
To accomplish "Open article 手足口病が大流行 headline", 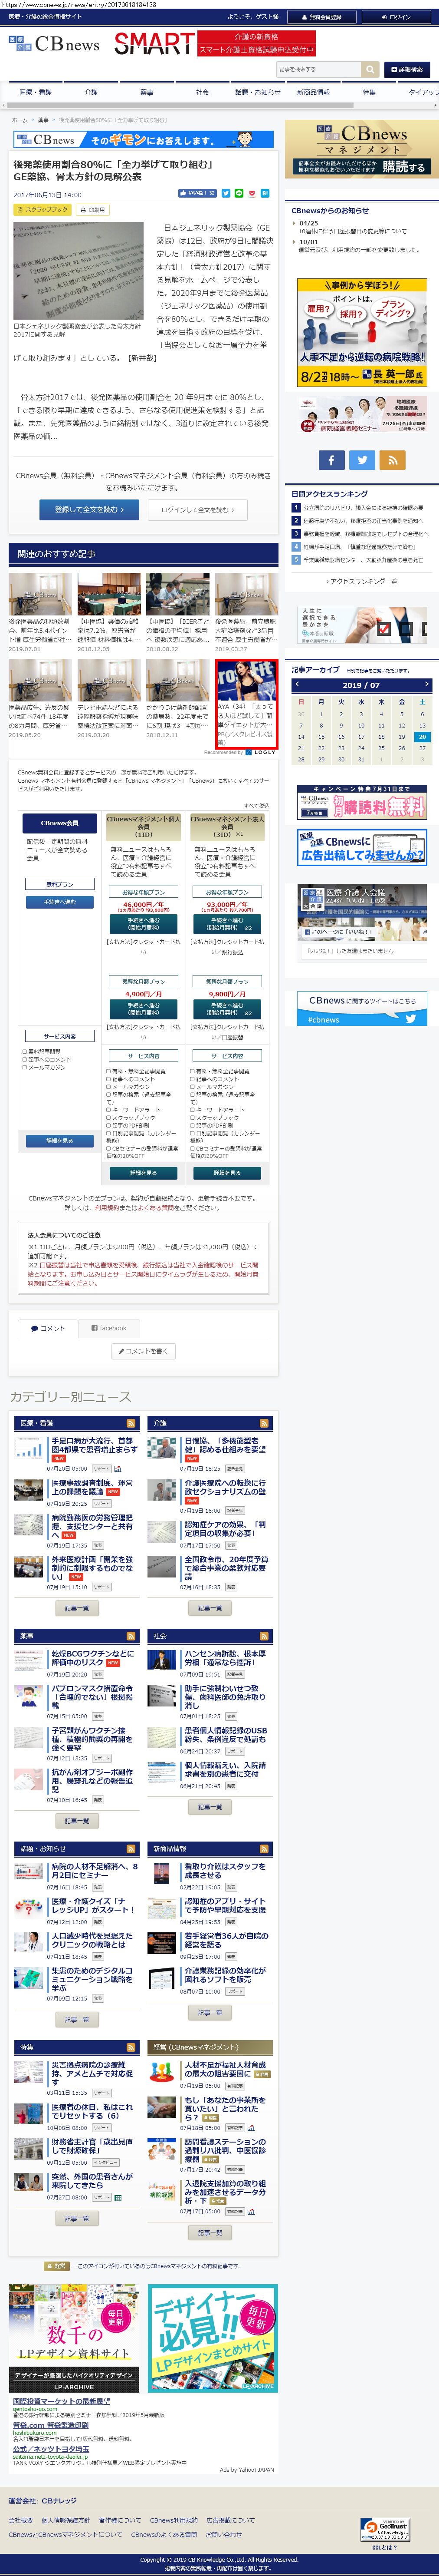I will 94,1446.
